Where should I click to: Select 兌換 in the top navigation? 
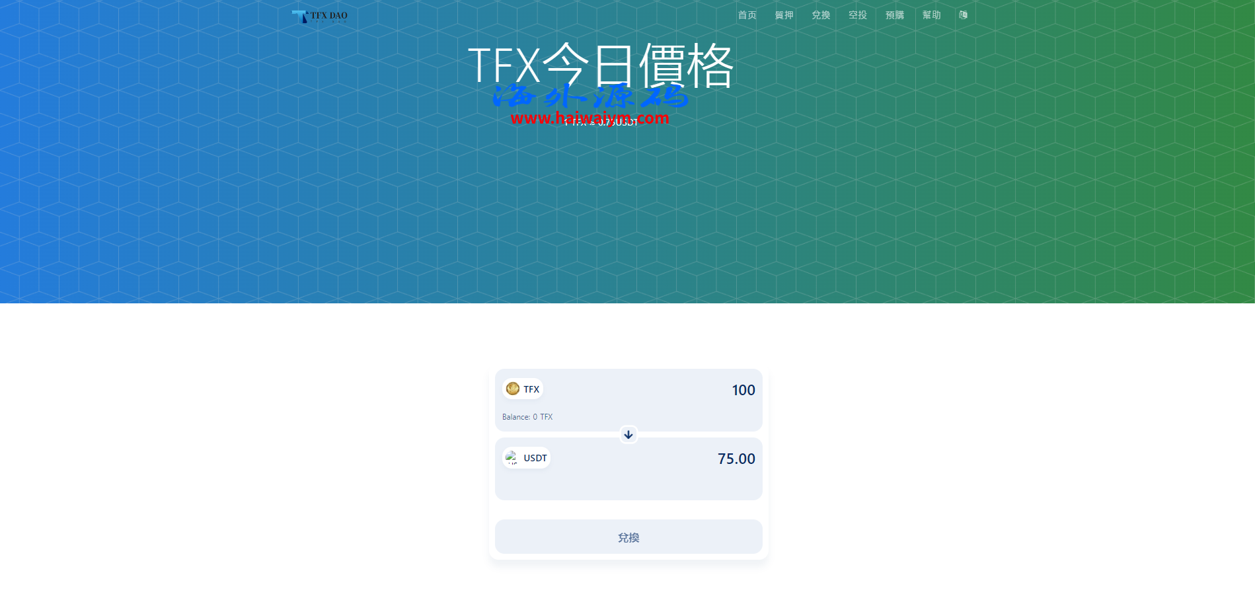821,15
